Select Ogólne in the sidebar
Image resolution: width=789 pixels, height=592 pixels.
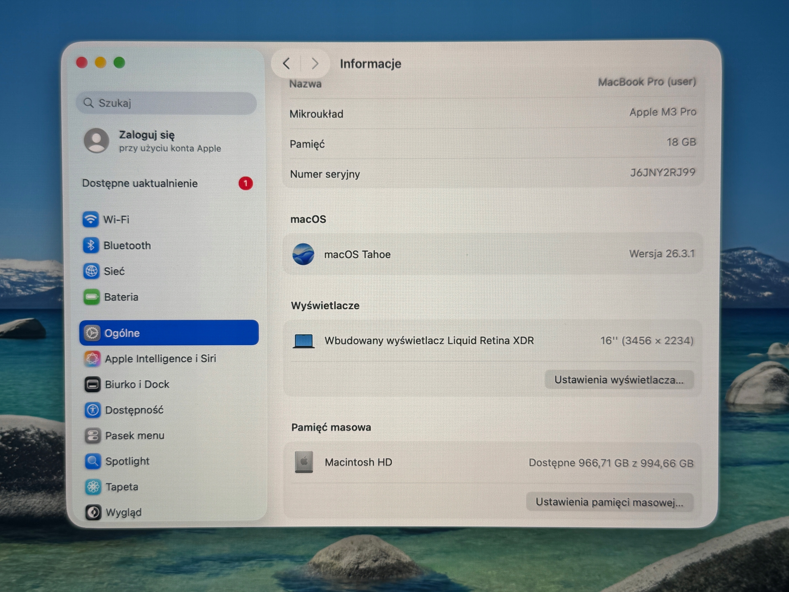[x=169, y=333]
